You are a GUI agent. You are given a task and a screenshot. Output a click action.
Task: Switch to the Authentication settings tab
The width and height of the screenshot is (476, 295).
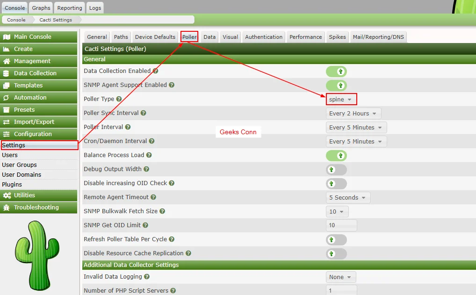pyautogui.click(x=264, y=37)
